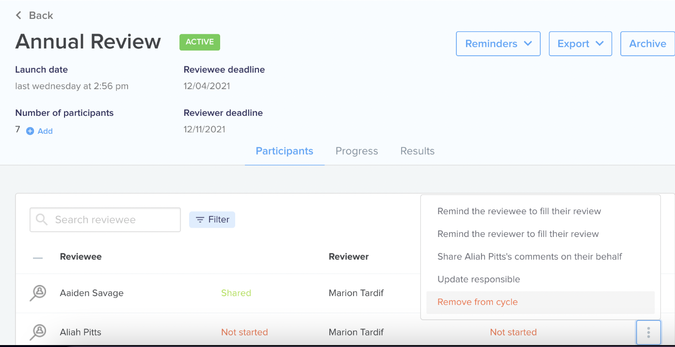This screenshot has height=347, width=675.
Task: Expand the Export dropdown
Action: (x=580, y=44)
